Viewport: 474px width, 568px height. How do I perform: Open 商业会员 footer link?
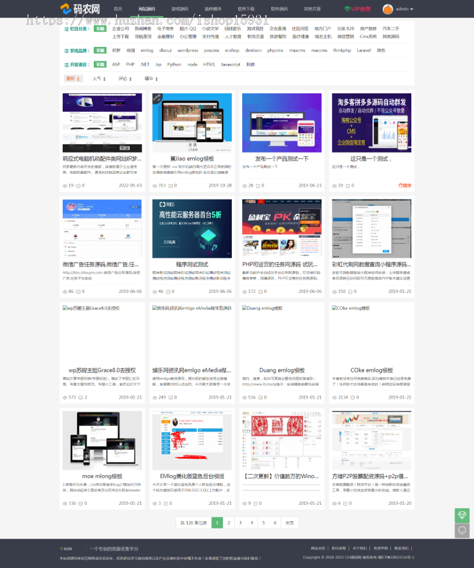(318, 548)
